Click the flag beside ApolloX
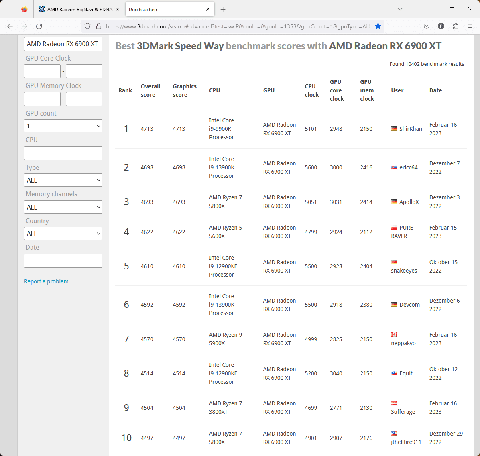Viewport: 480px width, 456px height. tap(394, 202)
